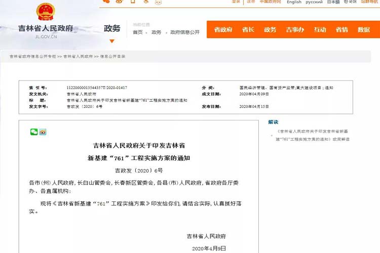Click the cat-face icon in top bar
Image resolution: width=380 pixels, height=253 pixels.
coord(158,2)
